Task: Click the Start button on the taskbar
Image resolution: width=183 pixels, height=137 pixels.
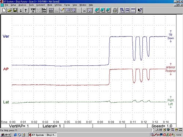Action: pyautogui.click(x=5, y=135)
